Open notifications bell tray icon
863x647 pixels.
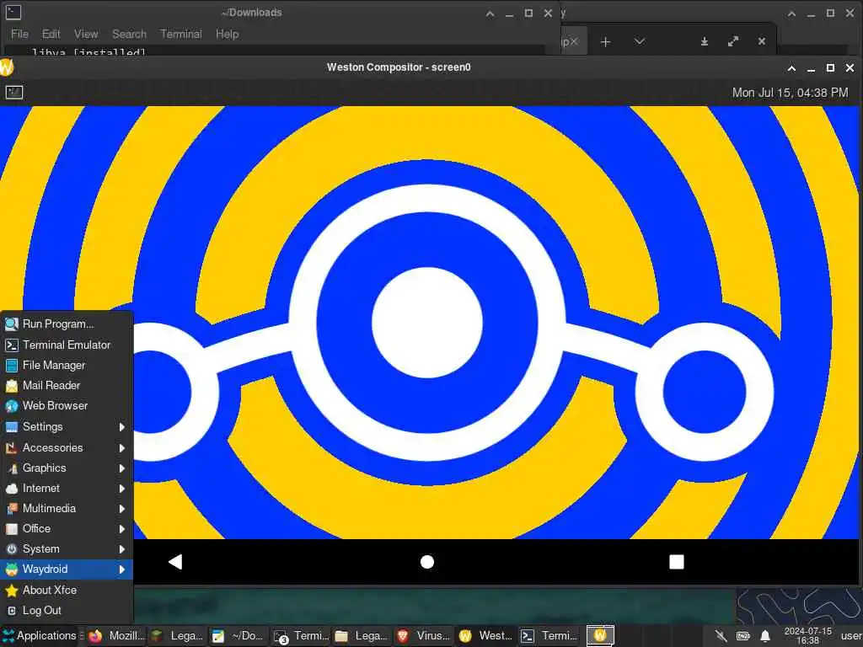[x=765, y=637]
